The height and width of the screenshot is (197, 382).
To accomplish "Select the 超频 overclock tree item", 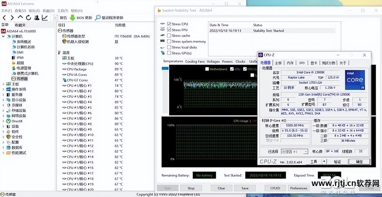I will pyautogui.click(x=18, y=63).
